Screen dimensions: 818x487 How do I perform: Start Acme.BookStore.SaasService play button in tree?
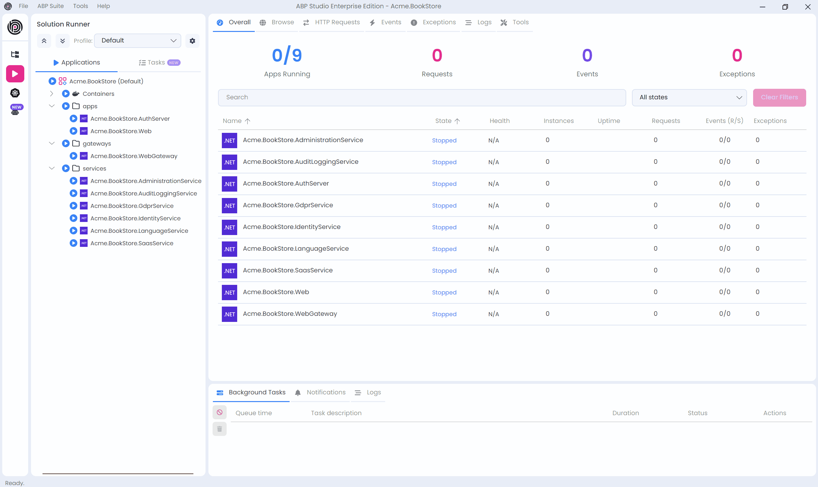pyautogui.click(x=74, y=243)
